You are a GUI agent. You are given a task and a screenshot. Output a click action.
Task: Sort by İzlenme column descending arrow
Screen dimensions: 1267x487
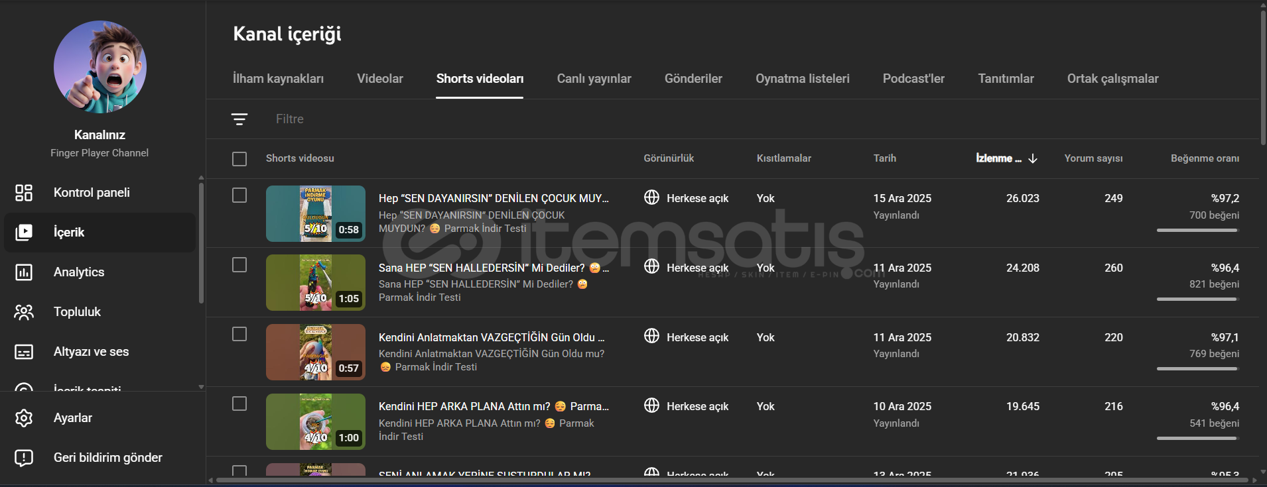pos(1033,158)
